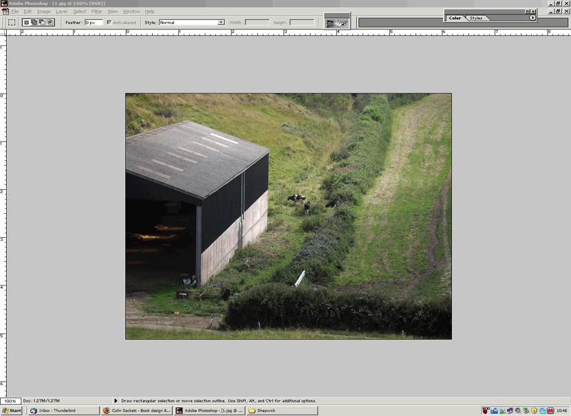Click the Photoshop document icon beside File
571x416 pixels.
(5, 12)
